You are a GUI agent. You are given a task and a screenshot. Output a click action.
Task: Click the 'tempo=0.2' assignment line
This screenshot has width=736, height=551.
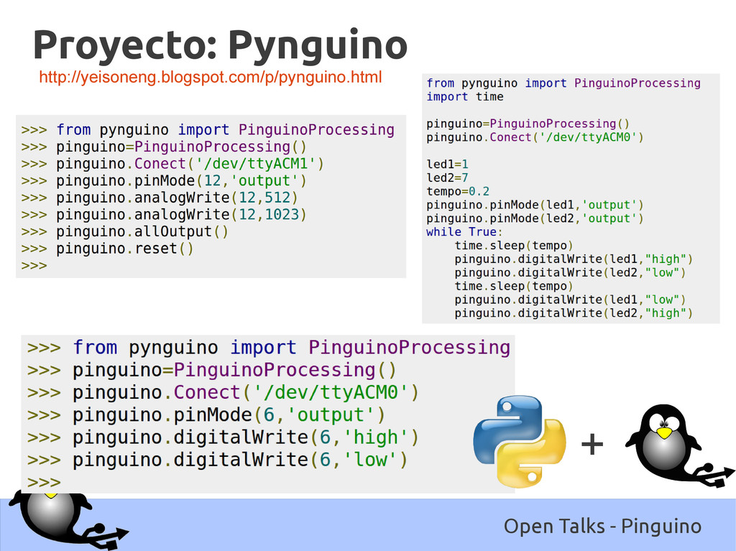click(x=458, y=192)
